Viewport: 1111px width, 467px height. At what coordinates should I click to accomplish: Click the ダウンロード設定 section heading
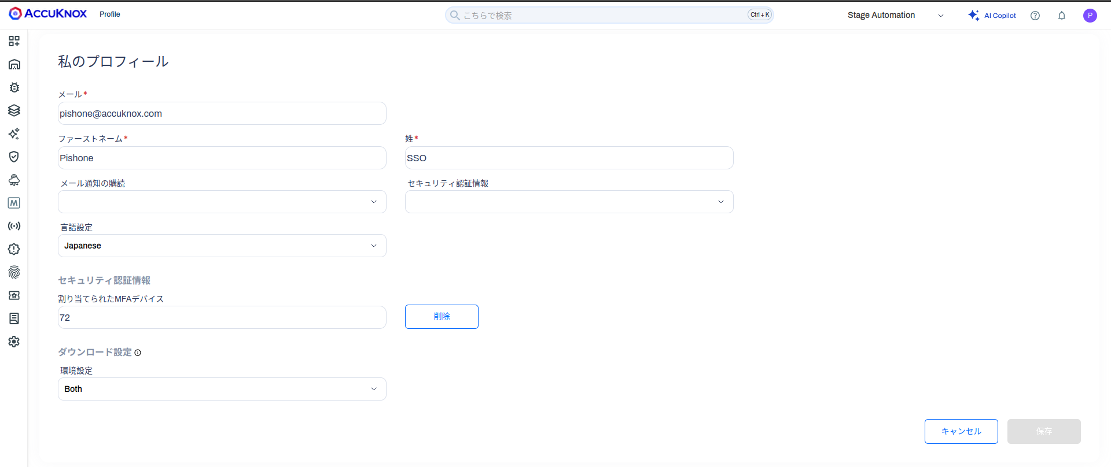pos(95,352)
